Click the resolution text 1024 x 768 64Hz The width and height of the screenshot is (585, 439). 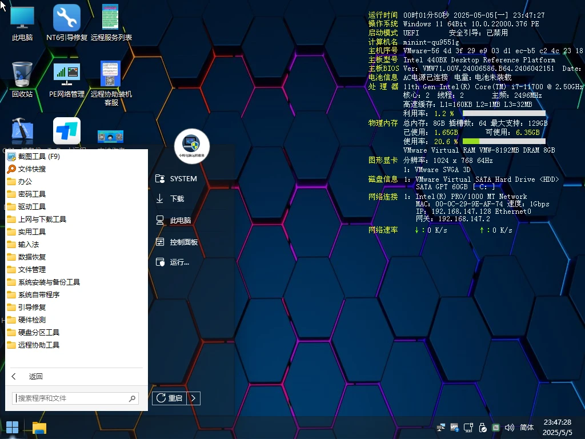[x=463, y=161]
